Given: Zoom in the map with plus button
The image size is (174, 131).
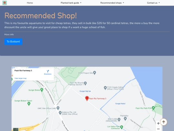Looking at the screenshot, I should click(158, 123).
